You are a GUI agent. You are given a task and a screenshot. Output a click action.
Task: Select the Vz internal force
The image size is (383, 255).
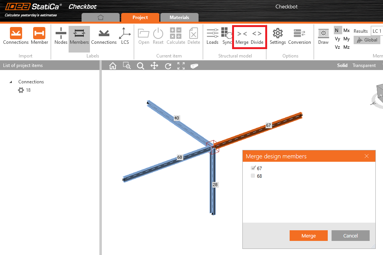pyautogui.click(x=337, y=47)
